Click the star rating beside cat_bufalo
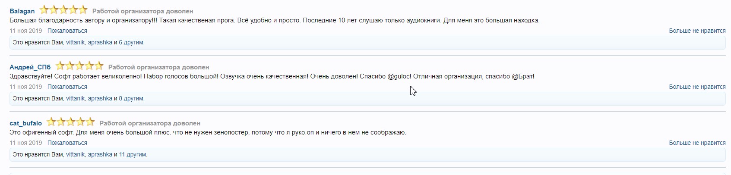Viewport: 731px width, 175px height. [71, 122]
